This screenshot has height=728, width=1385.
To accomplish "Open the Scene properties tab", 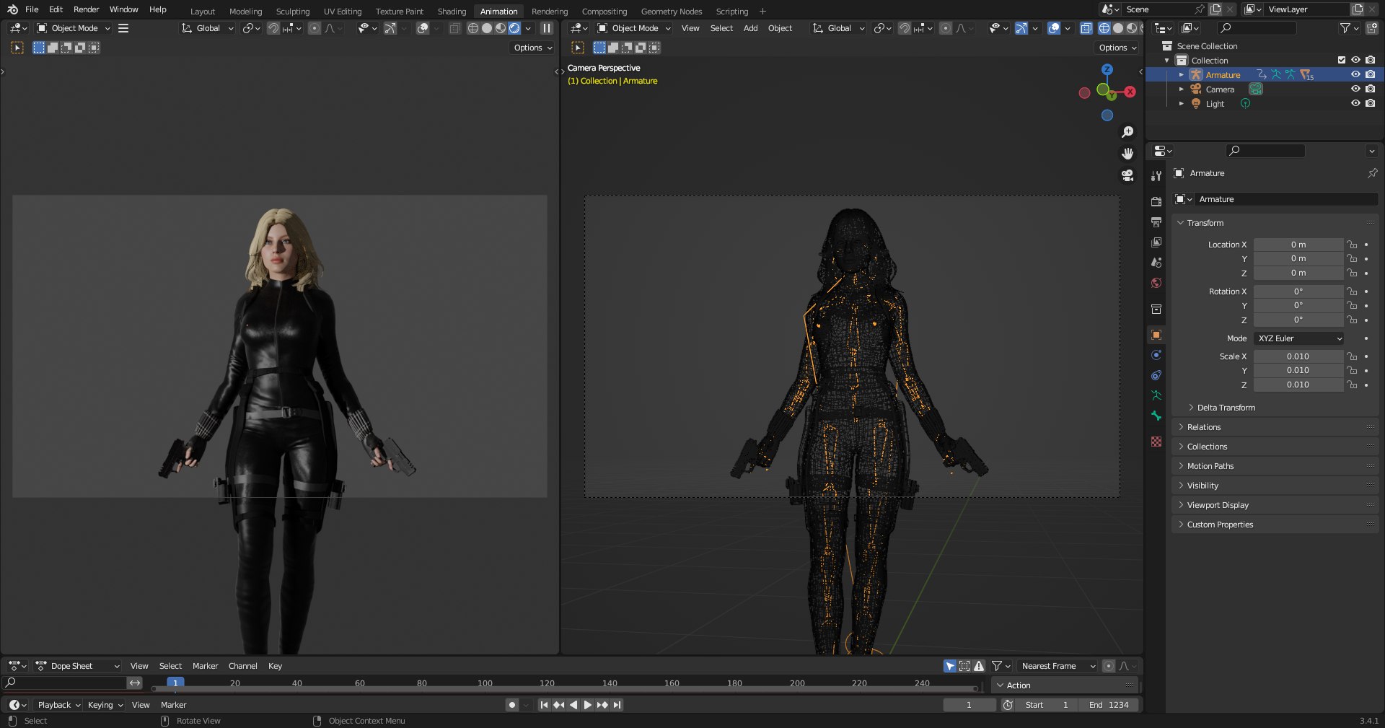I will (x=1156, y=263).
